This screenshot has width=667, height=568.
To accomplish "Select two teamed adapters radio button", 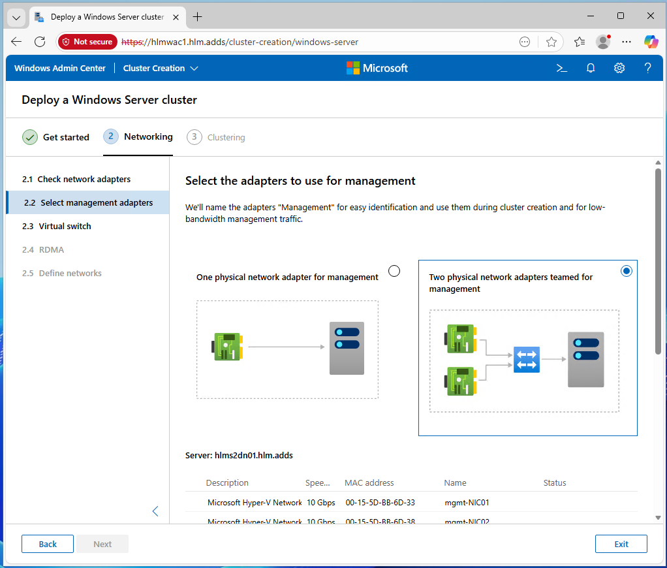I will point(627,271).
